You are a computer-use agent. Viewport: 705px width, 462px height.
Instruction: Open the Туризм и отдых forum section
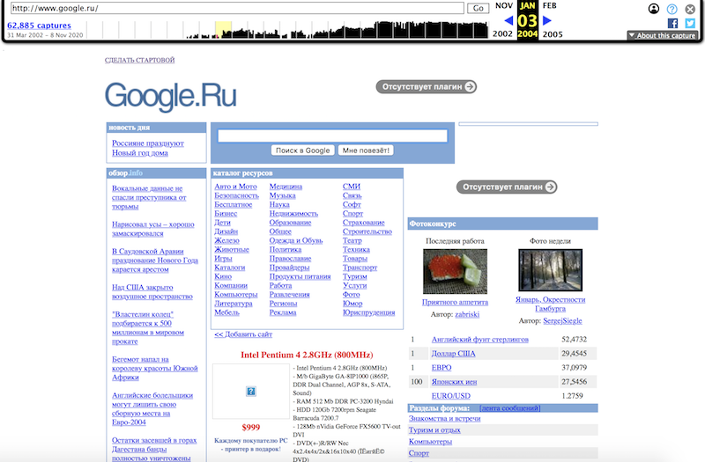tap(434, 430)
